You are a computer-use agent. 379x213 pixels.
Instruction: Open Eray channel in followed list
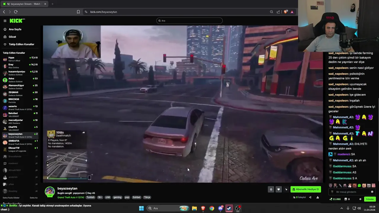click(20, 66)
